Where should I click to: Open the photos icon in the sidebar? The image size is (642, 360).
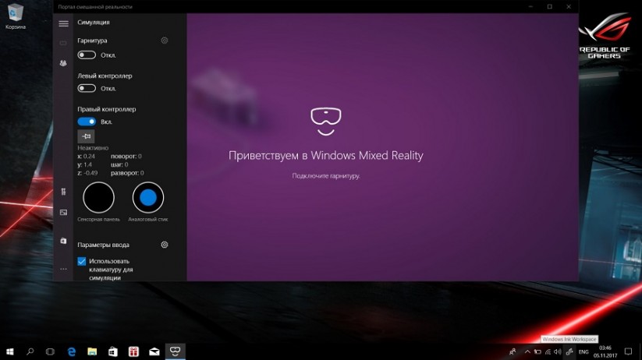tap(63, 212)
